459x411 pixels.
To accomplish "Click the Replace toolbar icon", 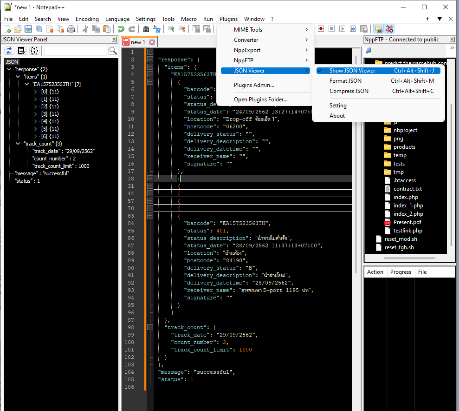I will [156, 29].
